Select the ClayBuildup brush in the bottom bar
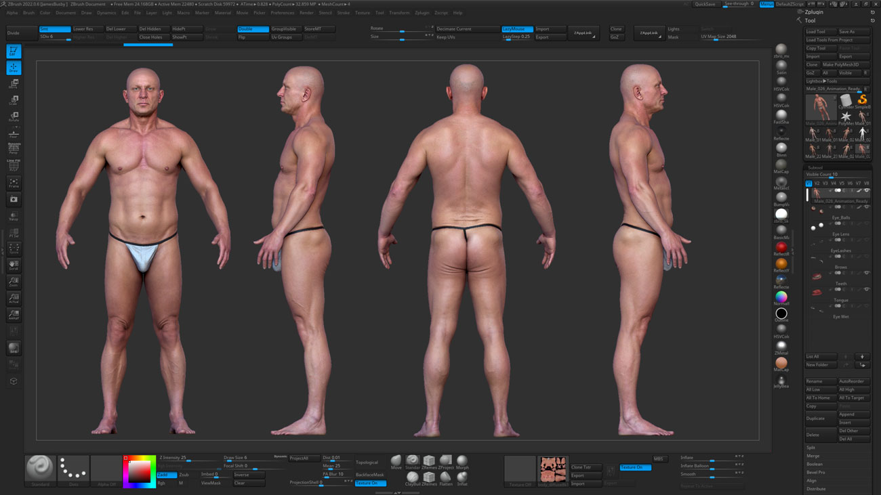881x495 pixels. click(x=412, y=477)
